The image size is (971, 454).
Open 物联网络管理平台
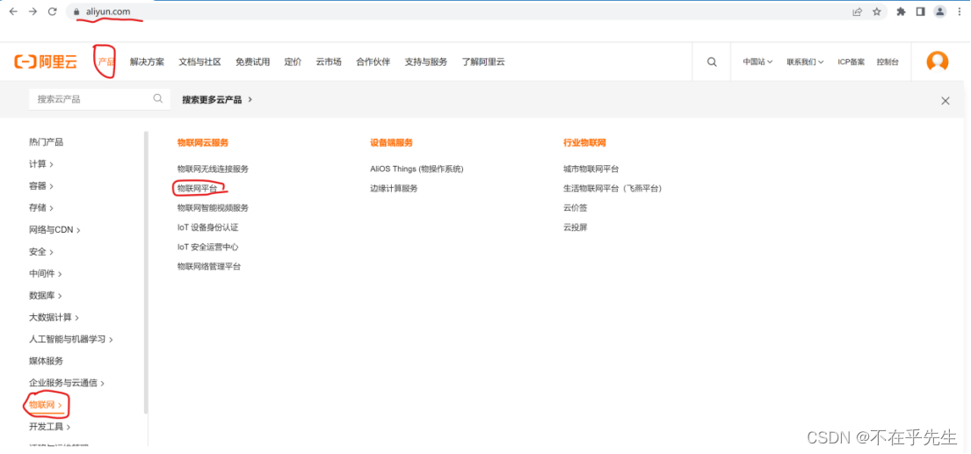pos(208,267)
